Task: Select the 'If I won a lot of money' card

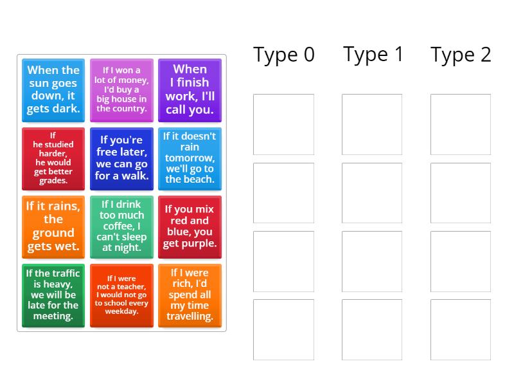Action: [x=121, y=90]
